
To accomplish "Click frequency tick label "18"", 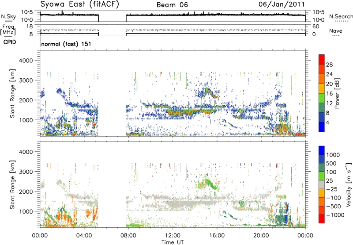I will click(30, 27).
